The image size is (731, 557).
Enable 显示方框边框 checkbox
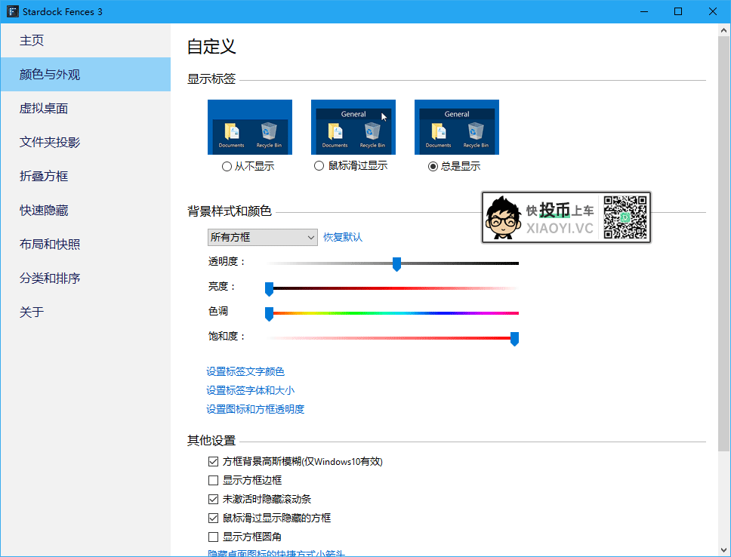tap(213, 480)
